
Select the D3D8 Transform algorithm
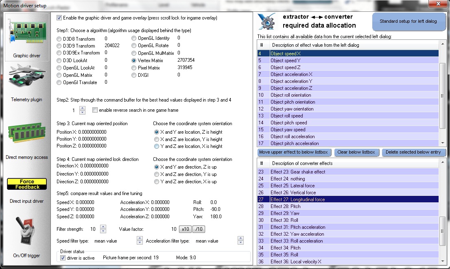pyautogui.click(x=59, y=39)
